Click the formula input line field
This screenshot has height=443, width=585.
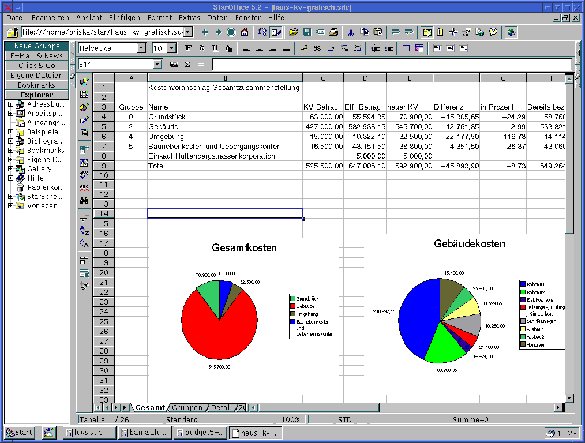391,64
